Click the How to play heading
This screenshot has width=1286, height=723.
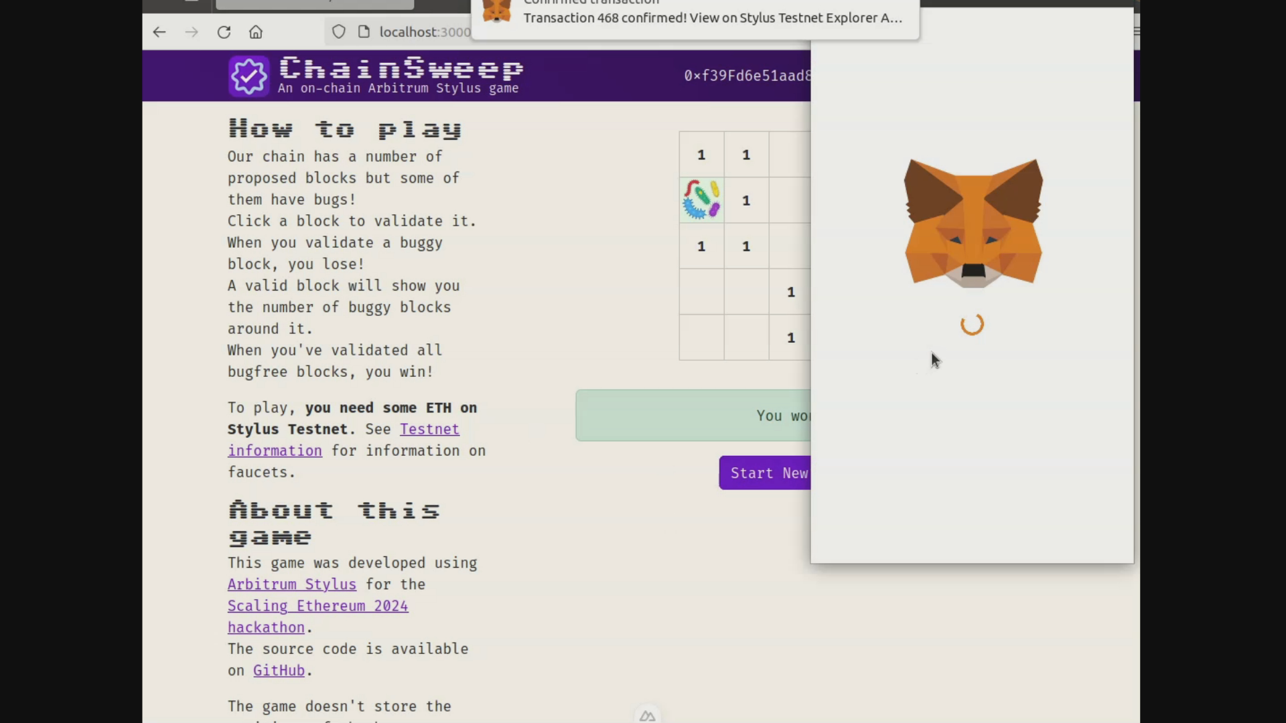click(345, 129)
